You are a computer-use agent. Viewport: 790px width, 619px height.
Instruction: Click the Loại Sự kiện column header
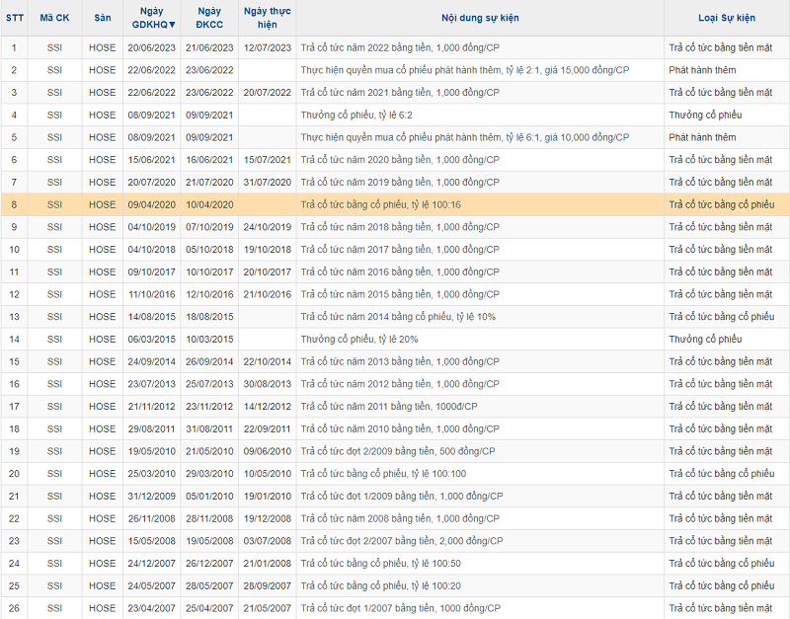point(726,18)
